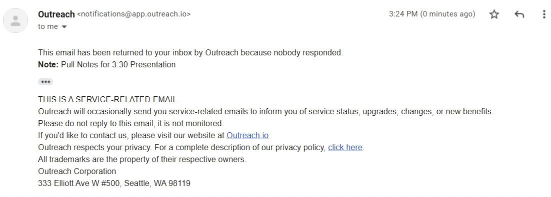Click the "THIS IS A SERVICE-RELATED EMAIL" heading
This screenshot has height=197, width=551.
click(x=107, y=100)
